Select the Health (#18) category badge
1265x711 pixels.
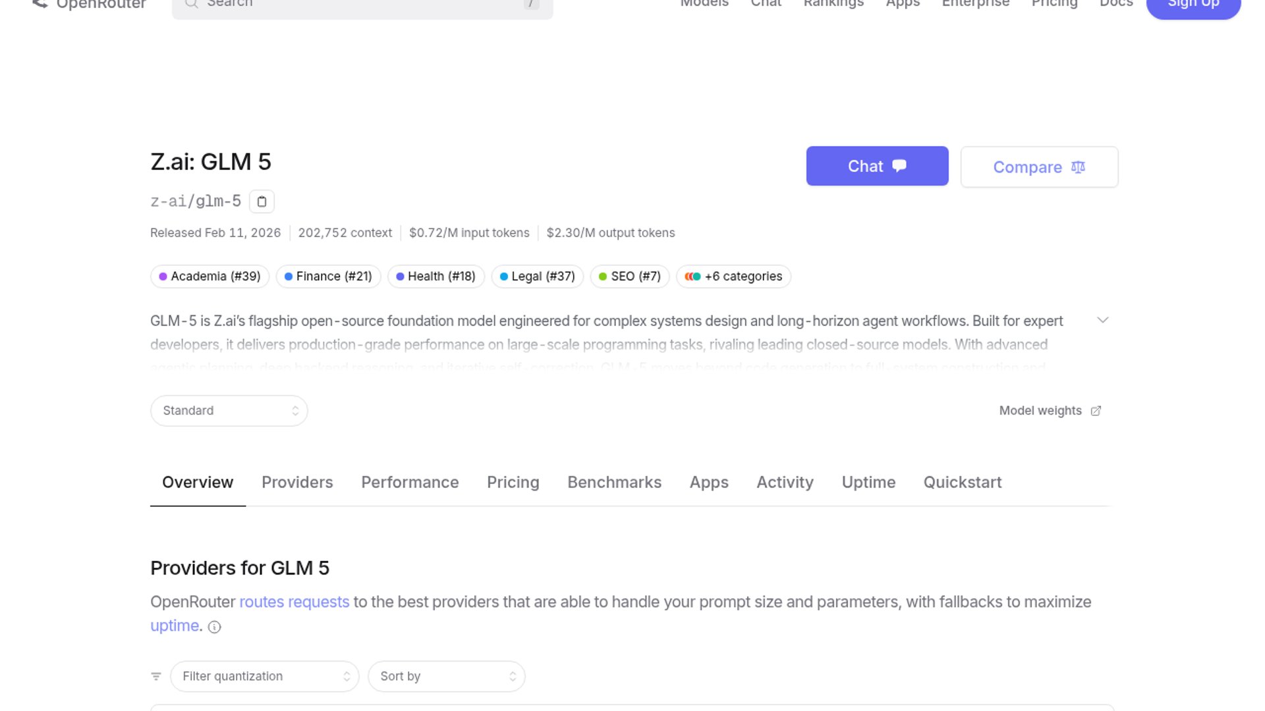(x=436, y=276)
